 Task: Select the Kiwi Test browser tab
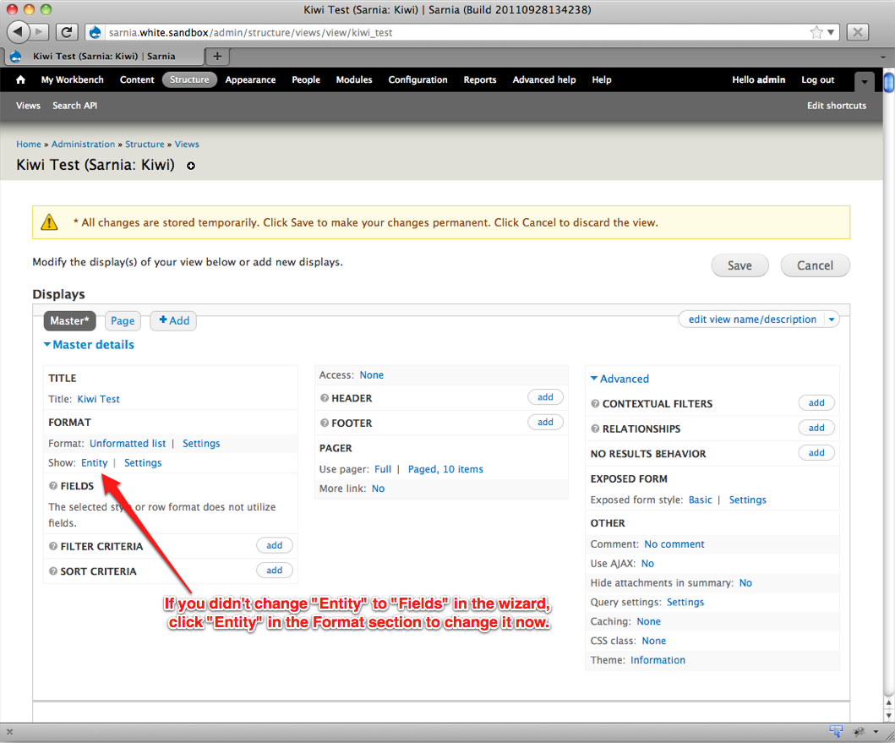point(104,56)
